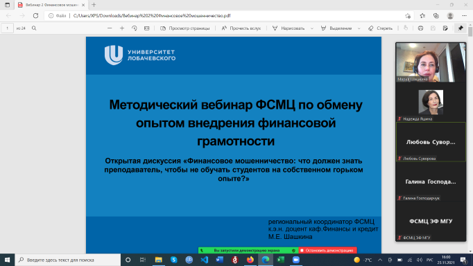
Task: Select the Стереть eraser tool
Action: tap(380, 28)
